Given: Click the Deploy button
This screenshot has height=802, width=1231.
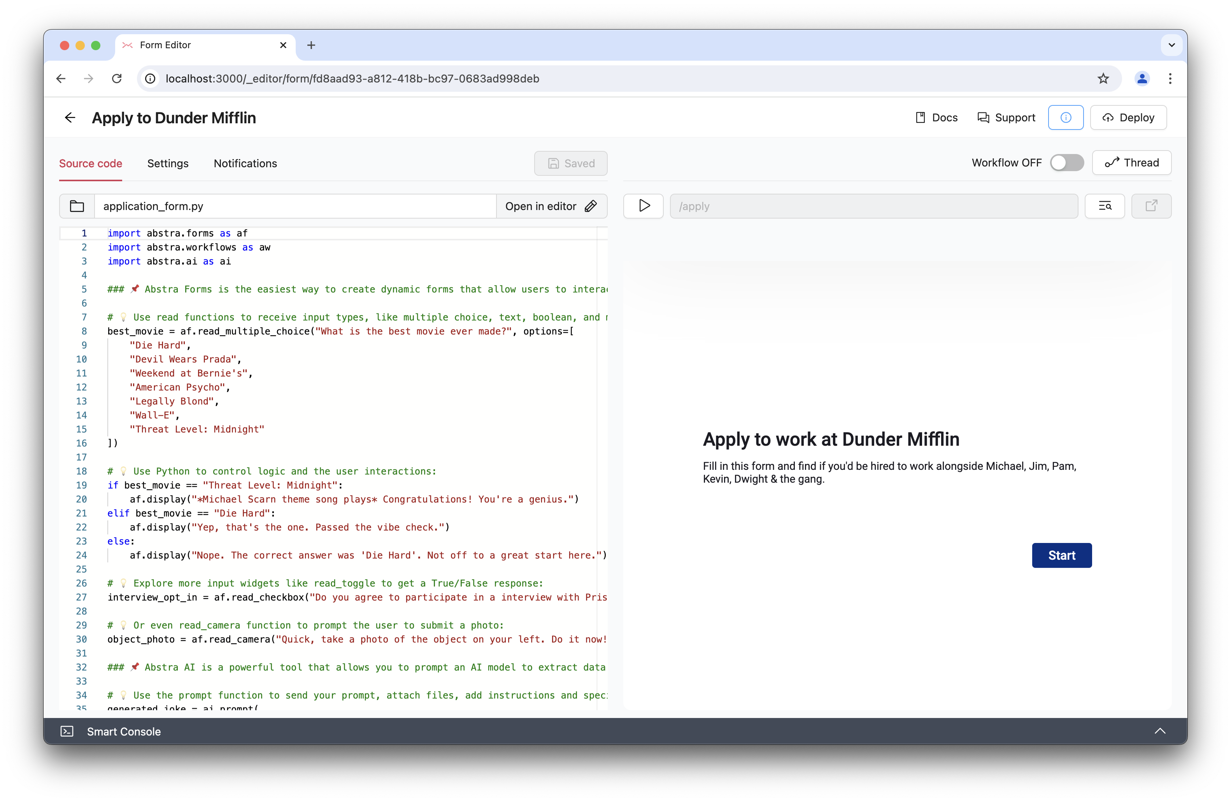Looking at the screenshot, I should click(1129, 118).
